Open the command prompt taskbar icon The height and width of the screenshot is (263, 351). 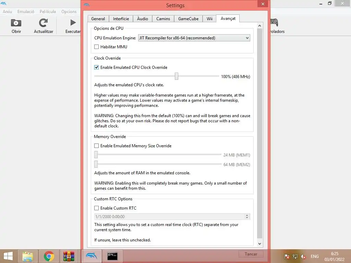pyautogui.click(x=112, y=256)
